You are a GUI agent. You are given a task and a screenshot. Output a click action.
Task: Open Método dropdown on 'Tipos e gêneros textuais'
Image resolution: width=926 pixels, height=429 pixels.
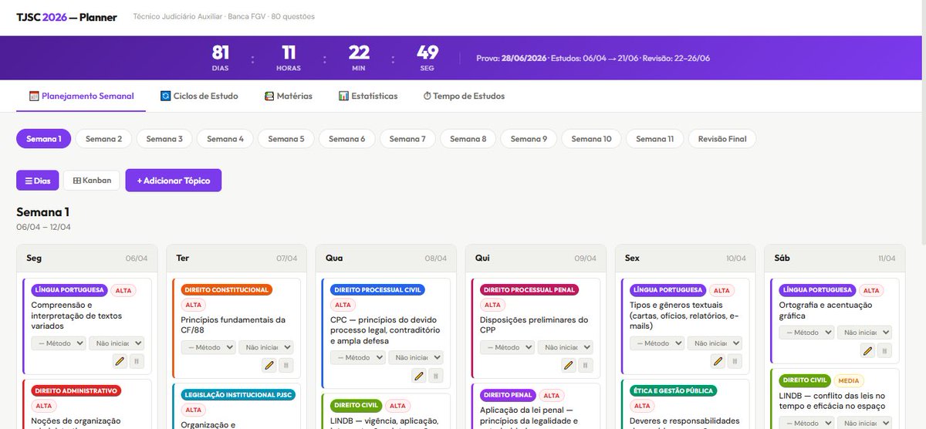[657, 343]
